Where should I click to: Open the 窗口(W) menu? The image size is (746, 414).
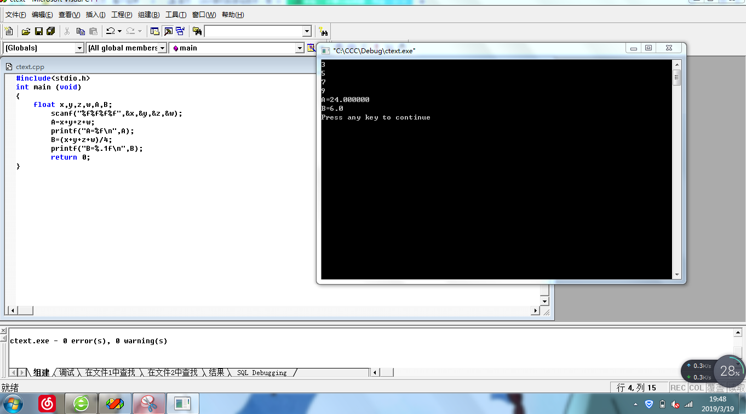pyautogui.click(x=204, y=15)
